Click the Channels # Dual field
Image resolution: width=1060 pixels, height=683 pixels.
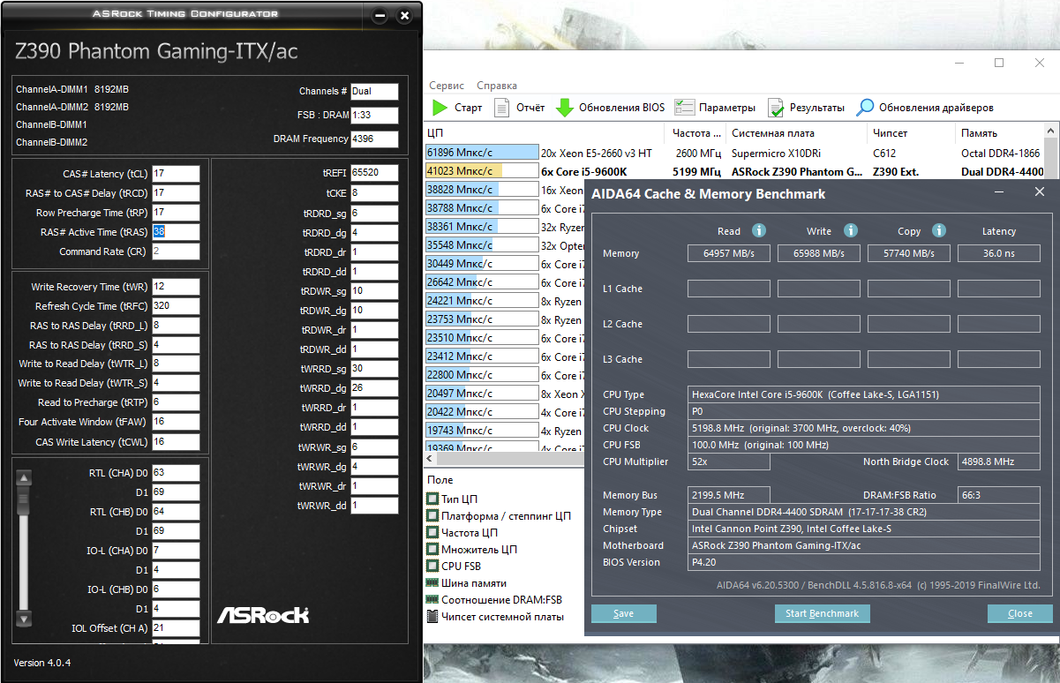pyautogui.click(x=374, y=91)
